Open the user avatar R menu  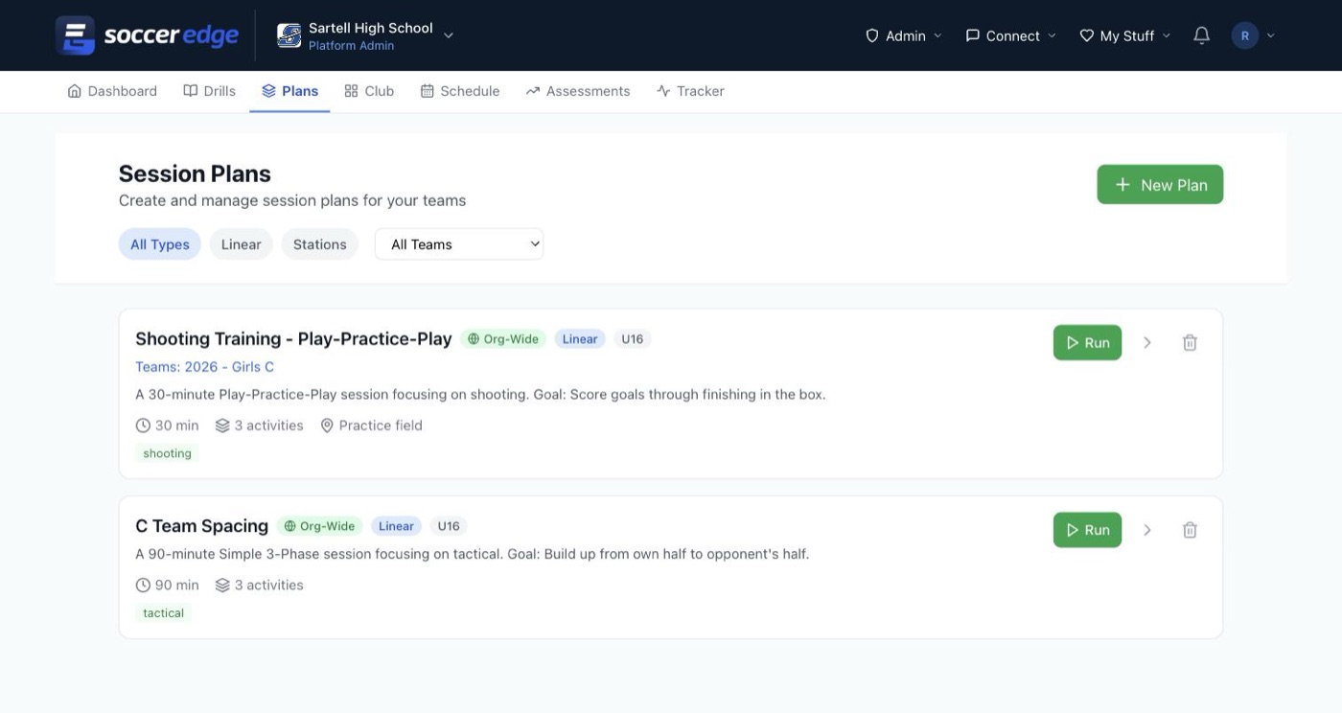click(1253, 35)
